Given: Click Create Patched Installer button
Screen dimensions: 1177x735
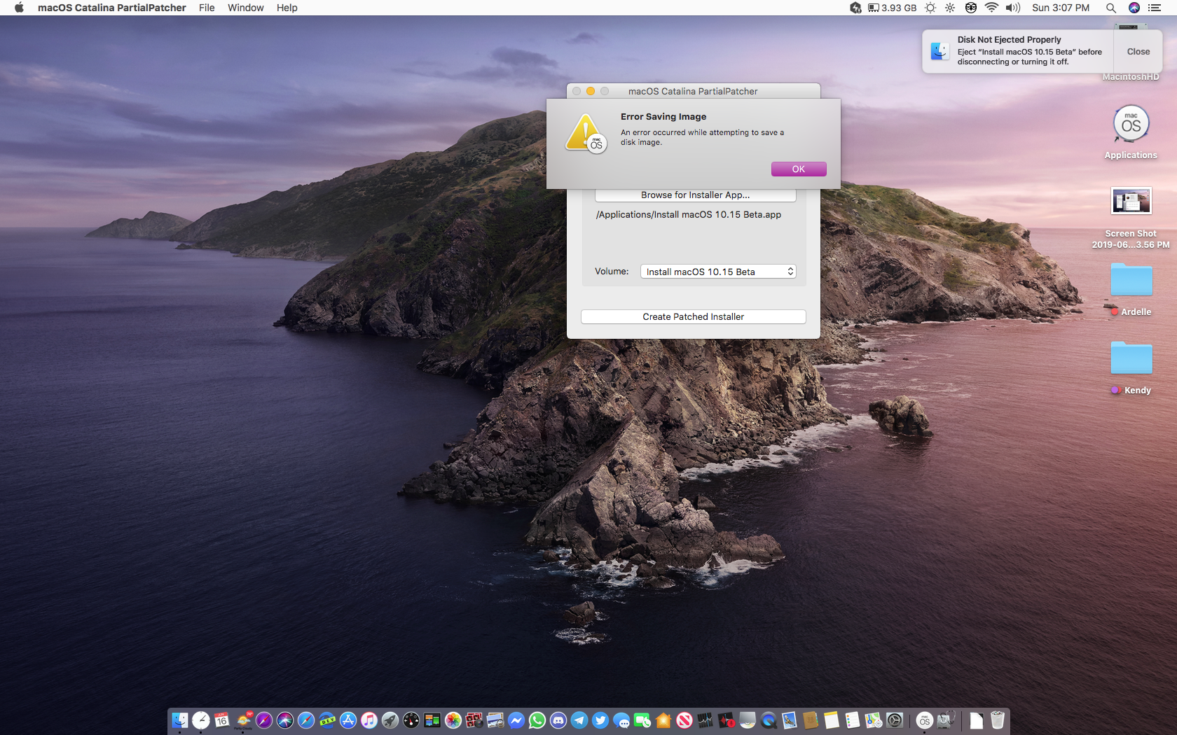Looking at the screenshot, I should point(694,317).
